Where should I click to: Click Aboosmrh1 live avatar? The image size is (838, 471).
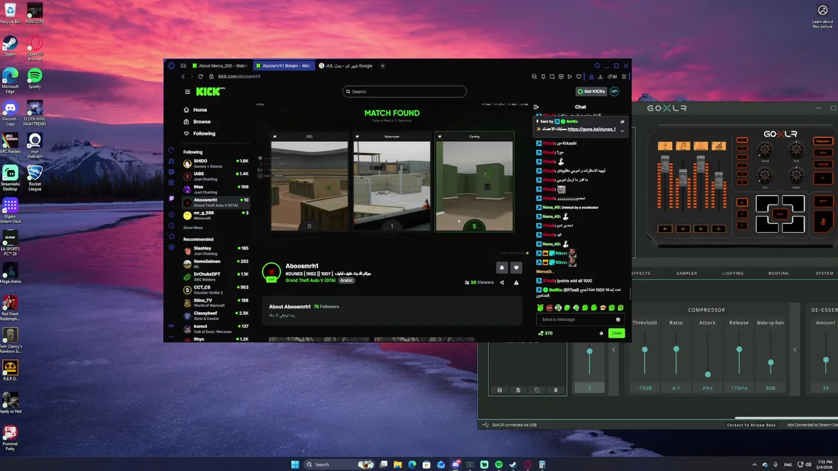coord(271,271)
